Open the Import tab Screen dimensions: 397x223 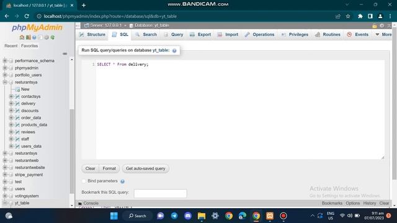pos(228,35)
